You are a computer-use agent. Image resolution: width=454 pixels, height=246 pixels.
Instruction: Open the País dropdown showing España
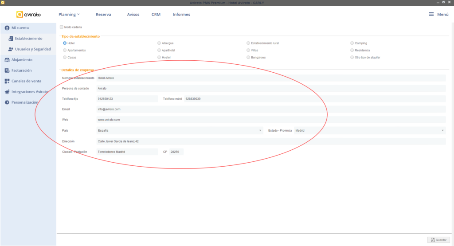tap(180, 130)
